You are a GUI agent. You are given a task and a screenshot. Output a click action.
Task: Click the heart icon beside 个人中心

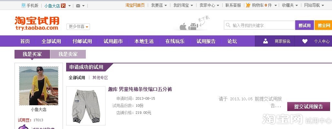305,41
